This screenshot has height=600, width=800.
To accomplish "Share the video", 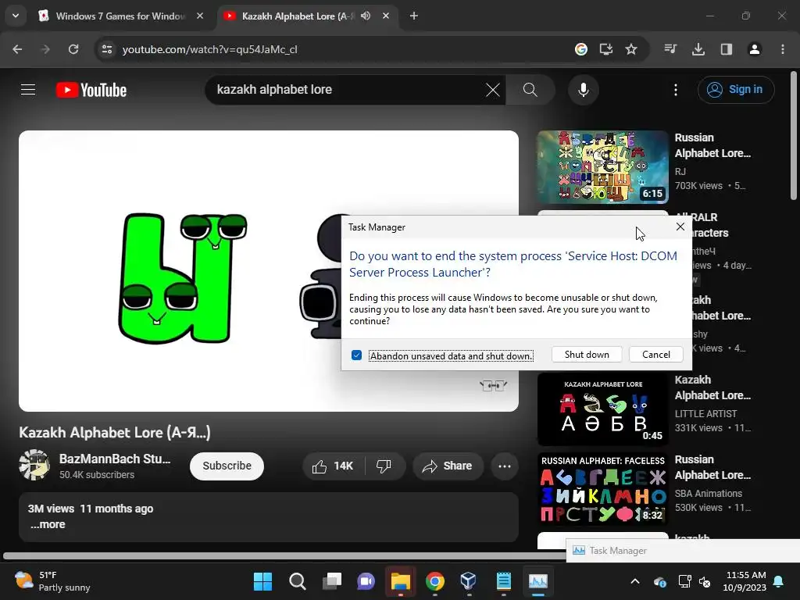I will click(x=448, y=466).
